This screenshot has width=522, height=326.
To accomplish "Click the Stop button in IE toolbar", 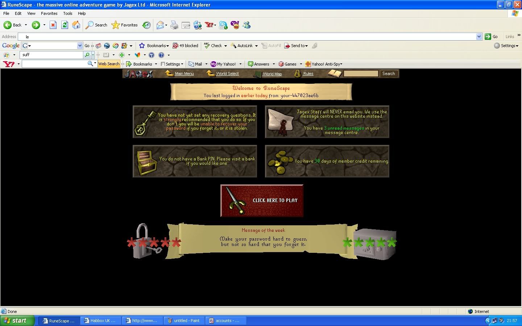I will pyautogui.click(x=53, y=25).
